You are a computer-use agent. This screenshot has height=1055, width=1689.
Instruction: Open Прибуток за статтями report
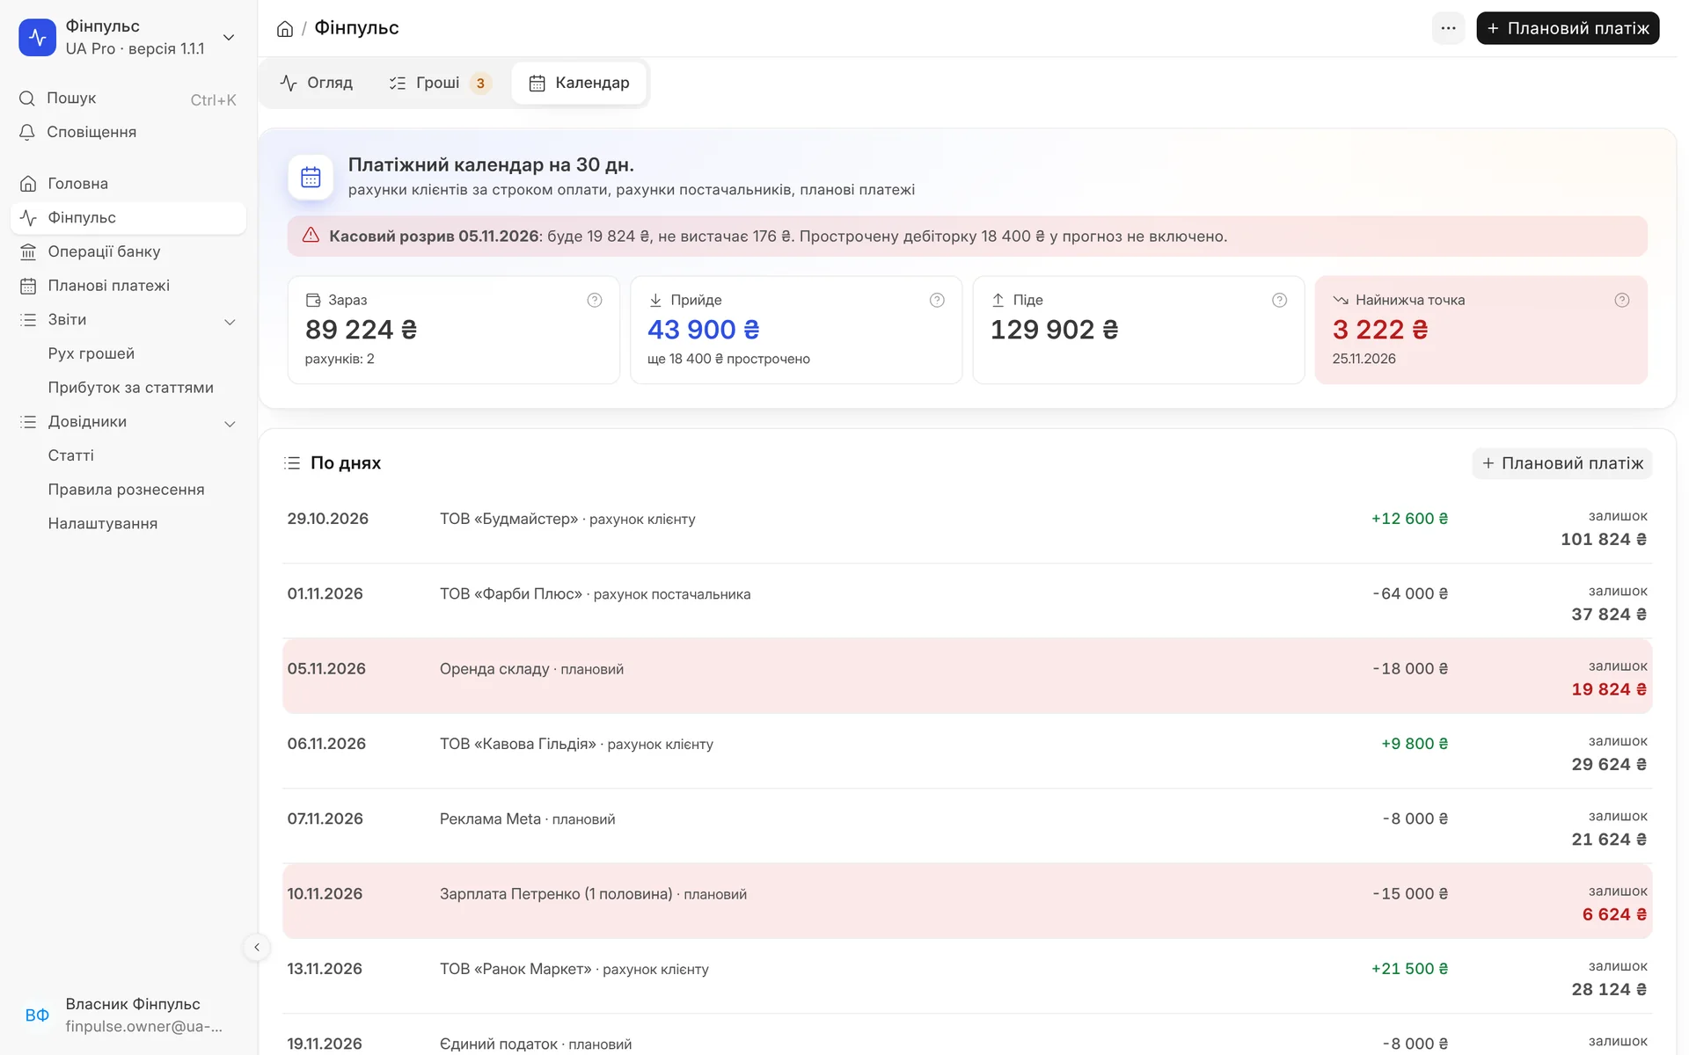128,388
